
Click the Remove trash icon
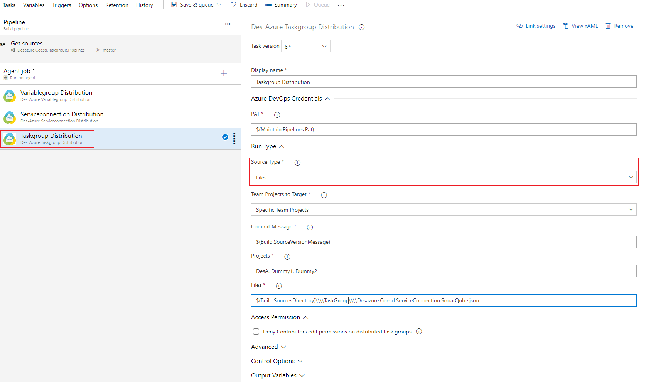pyautogui.click(x=608, y=26)
